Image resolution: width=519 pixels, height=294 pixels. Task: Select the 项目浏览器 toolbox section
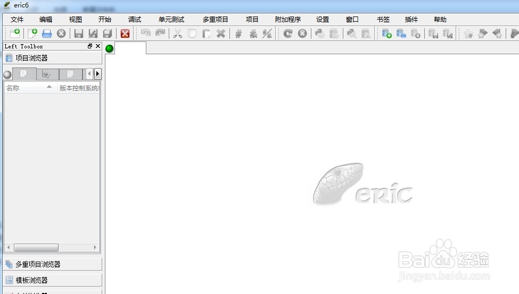coord(53,58)
